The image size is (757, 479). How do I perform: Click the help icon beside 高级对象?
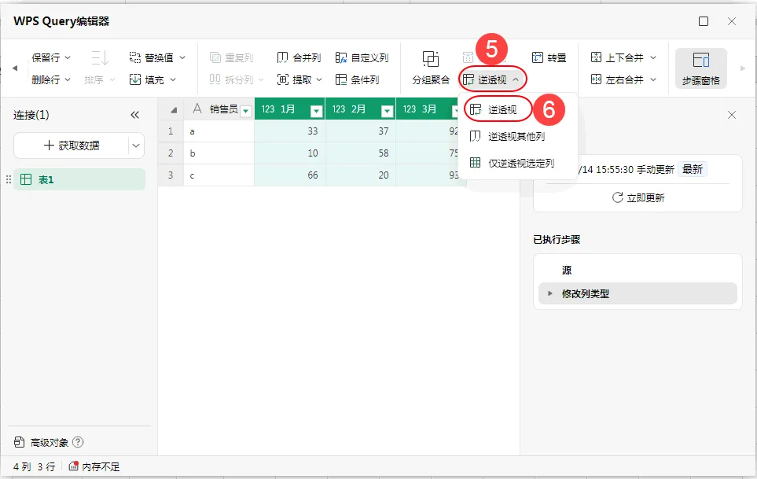click(78, 442)
